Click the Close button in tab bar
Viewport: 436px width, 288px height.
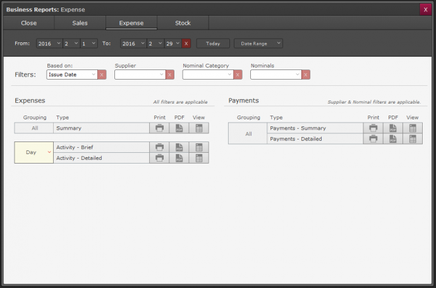click(28, 23)
